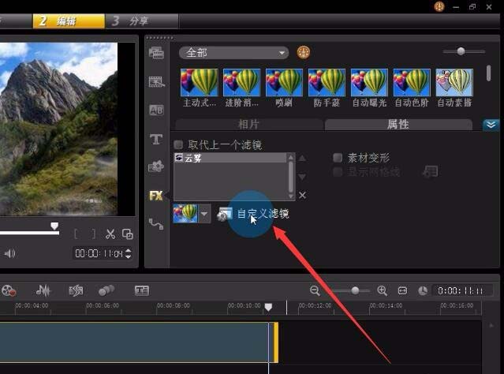Image resolution: width=504 pixels, height=374 pixels.
Task: Click the orange gallery icon beside 全部
Action: [304, 52]
